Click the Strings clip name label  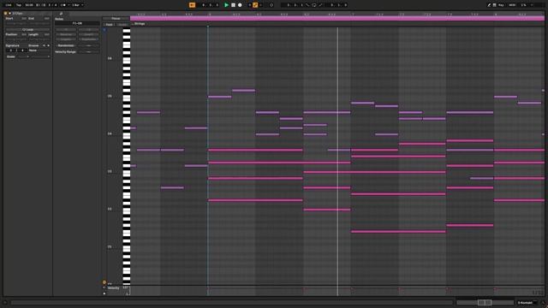pyautogui.click(x=140, y=24)
